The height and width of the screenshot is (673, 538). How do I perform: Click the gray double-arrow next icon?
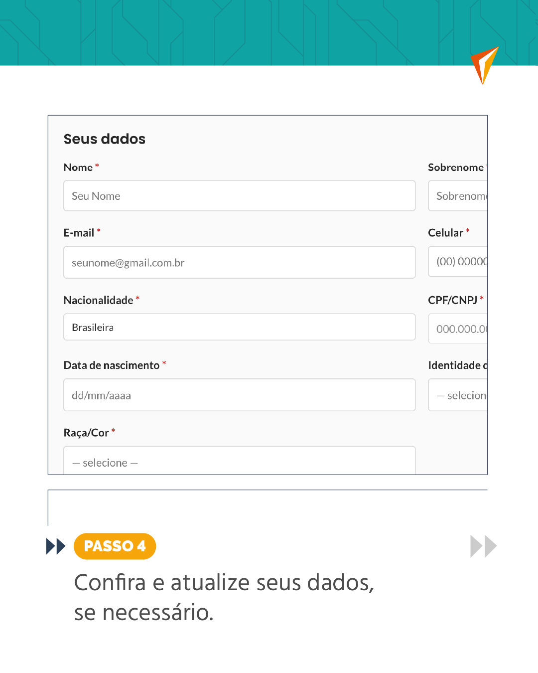click(483, 546)
